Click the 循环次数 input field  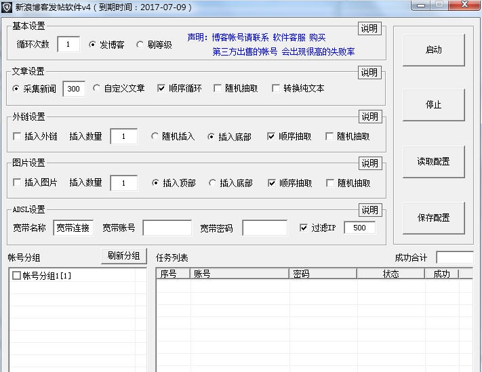[68, 44]
